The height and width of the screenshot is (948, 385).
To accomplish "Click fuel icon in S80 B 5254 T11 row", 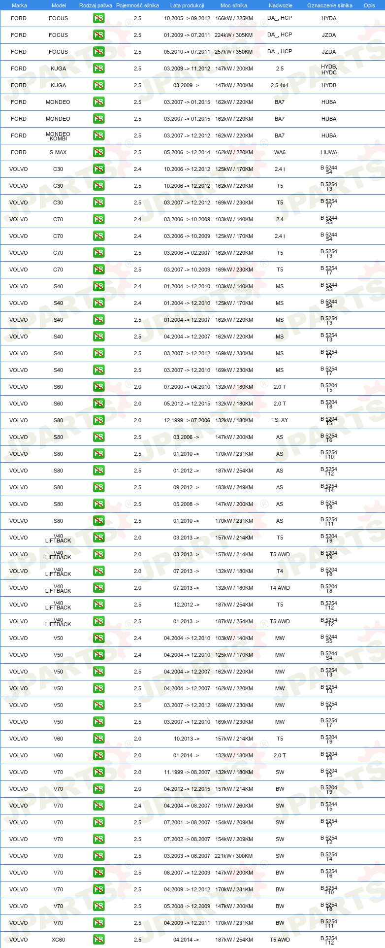I will coord(98,521).
